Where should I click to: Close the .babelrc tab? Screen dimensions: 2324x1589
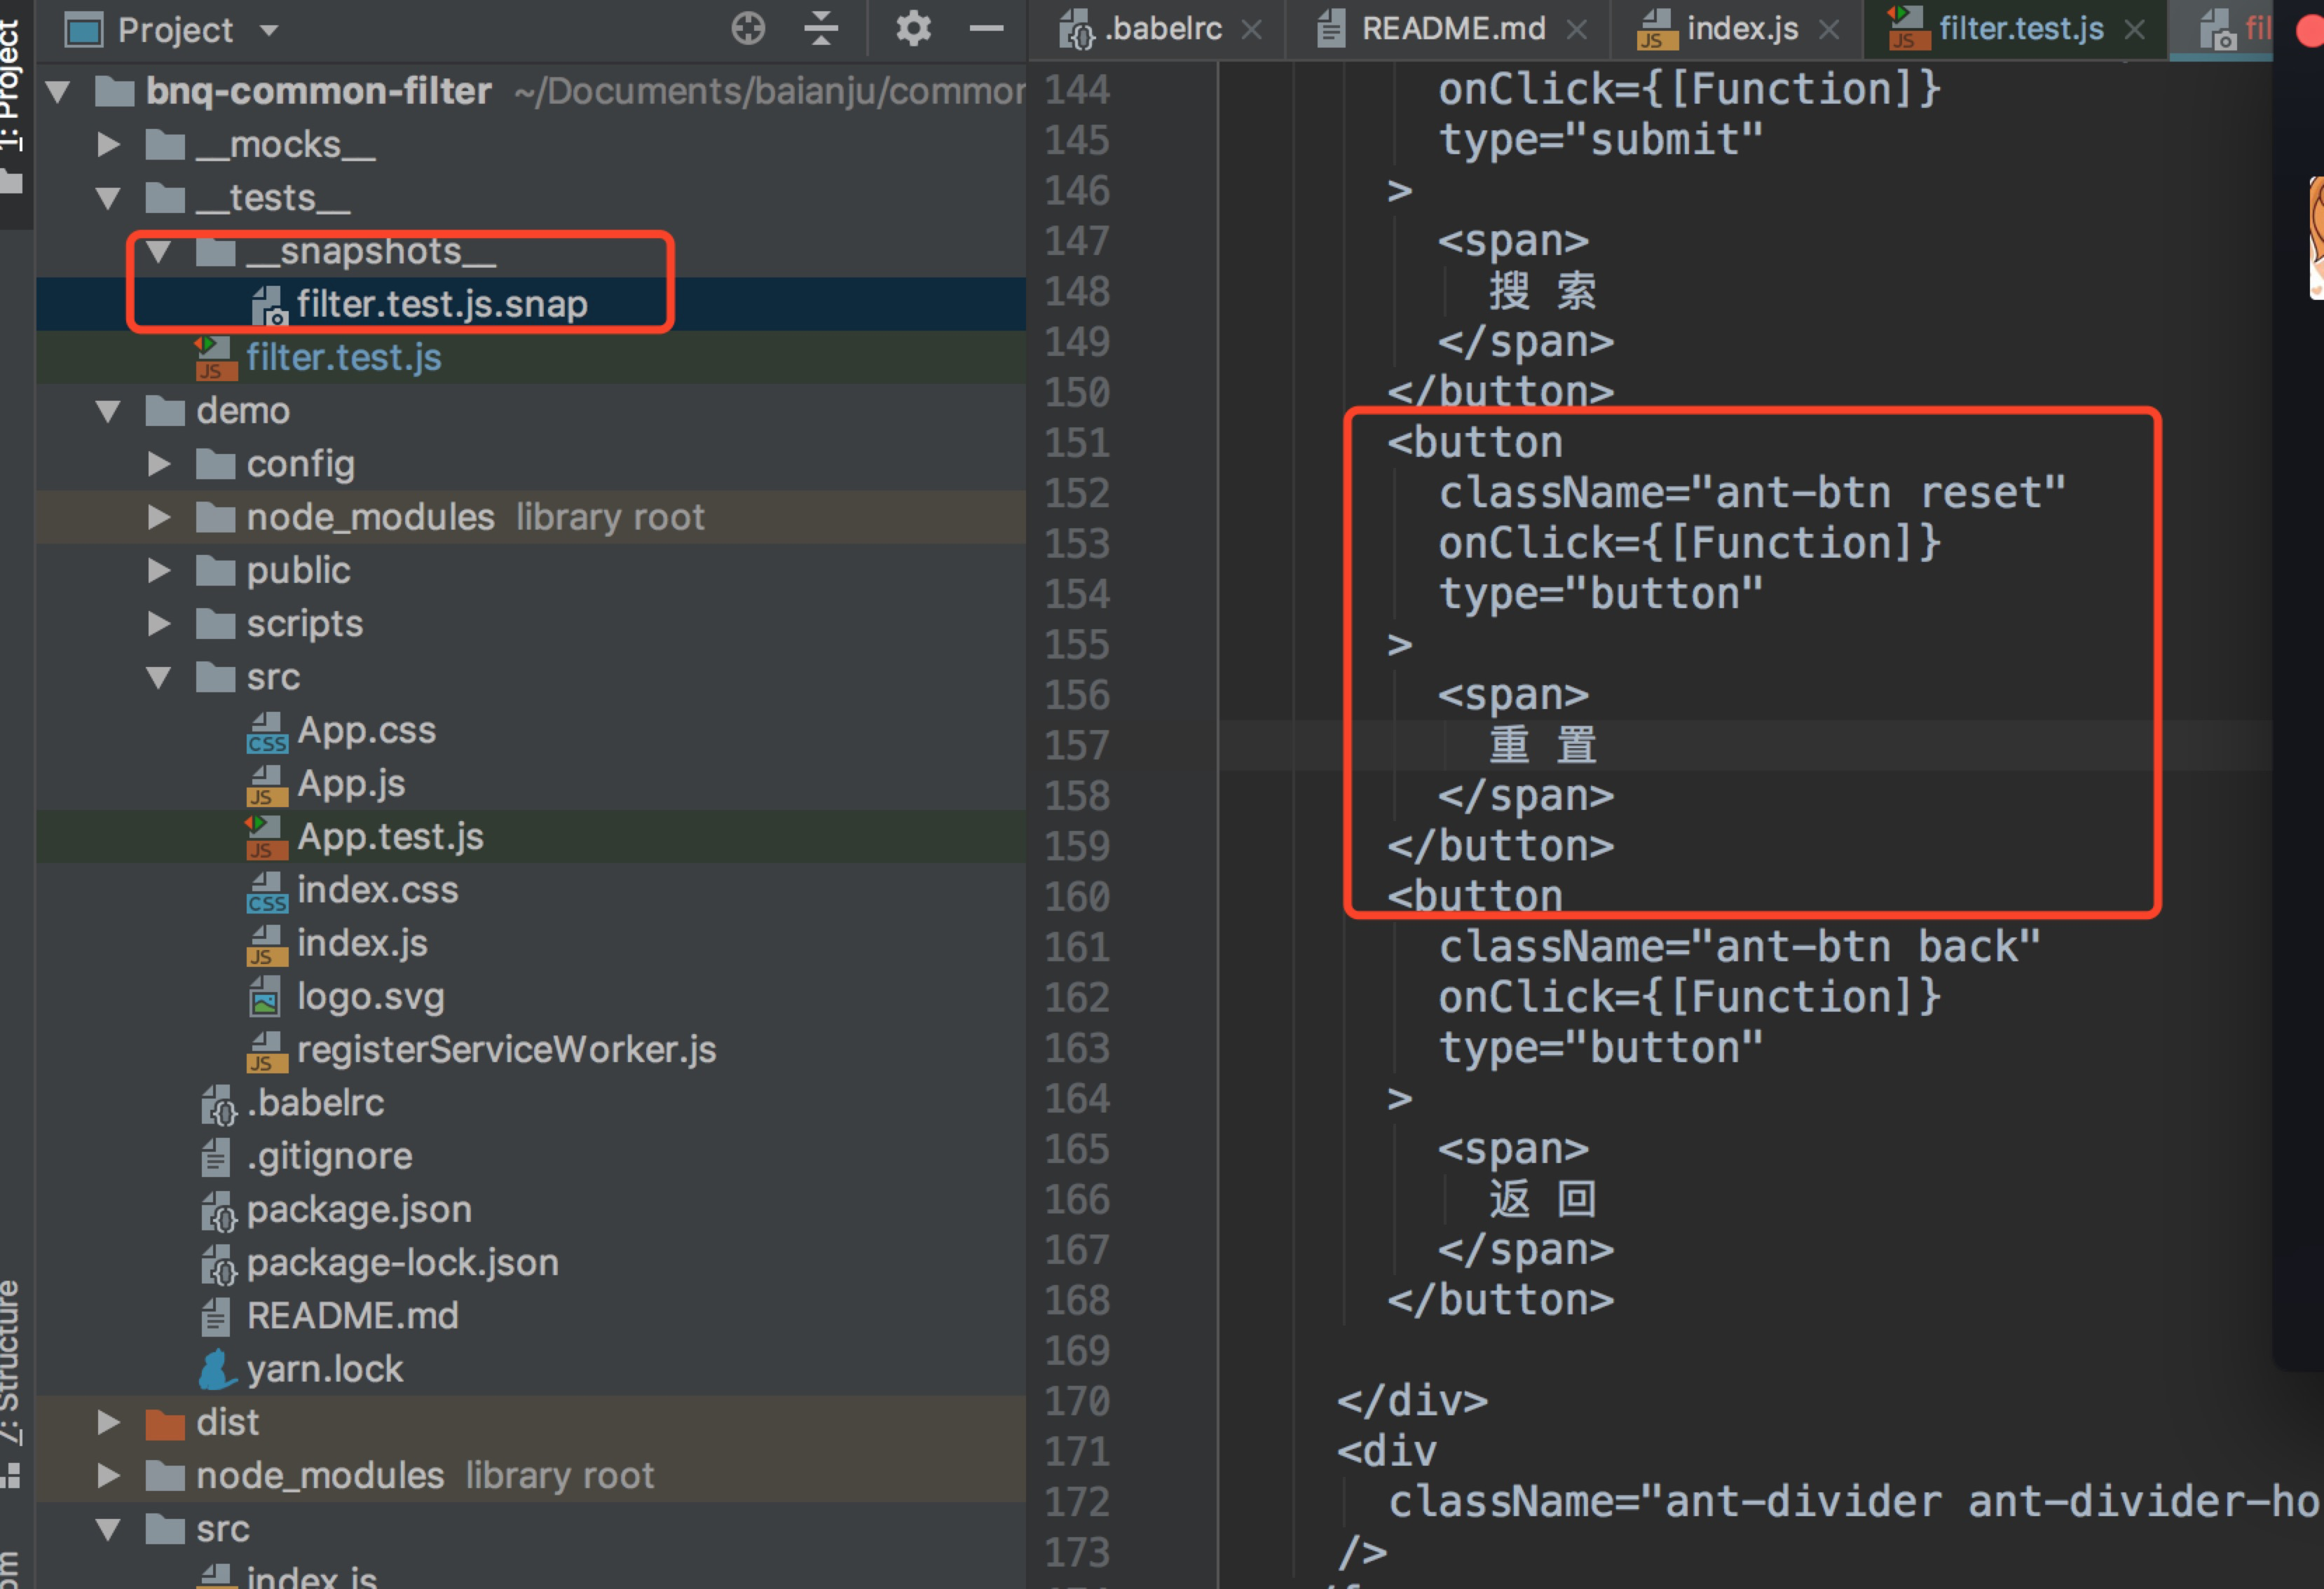1251,30
